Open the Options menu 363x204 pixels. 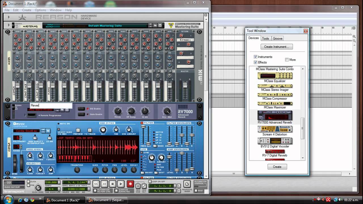pos(41,10)
